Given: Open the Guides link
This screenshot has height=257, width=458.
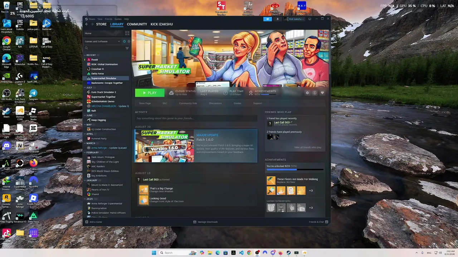Looking at the screenshot, I should (238, 103).
